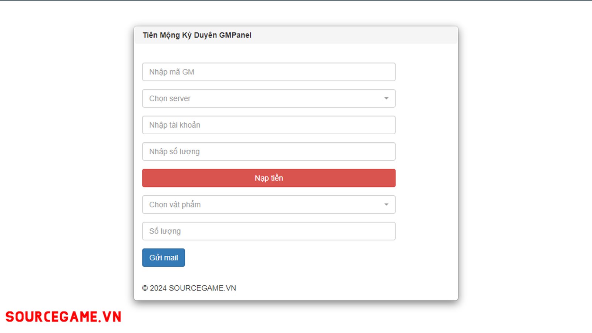Click the "Chọn server" placeholder text

170,98
